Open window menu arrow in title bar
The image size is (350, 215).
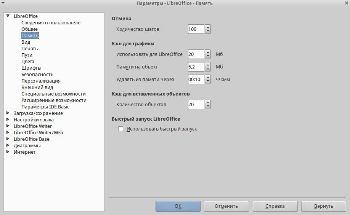click(x=3, y=3)
